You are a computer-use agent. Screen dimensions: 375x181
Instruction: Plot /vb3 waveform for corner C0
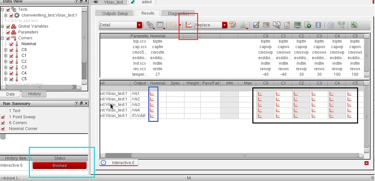tap(260, 105)
